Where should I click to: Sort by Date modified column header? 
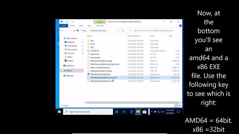tap(134, 36)
